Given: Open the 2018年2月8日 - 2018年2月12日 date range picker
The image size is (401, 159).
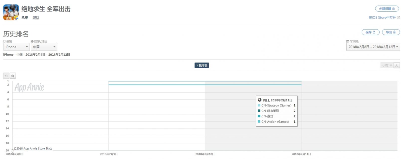Looking at the screenshot, I should (x=373, y=47).
